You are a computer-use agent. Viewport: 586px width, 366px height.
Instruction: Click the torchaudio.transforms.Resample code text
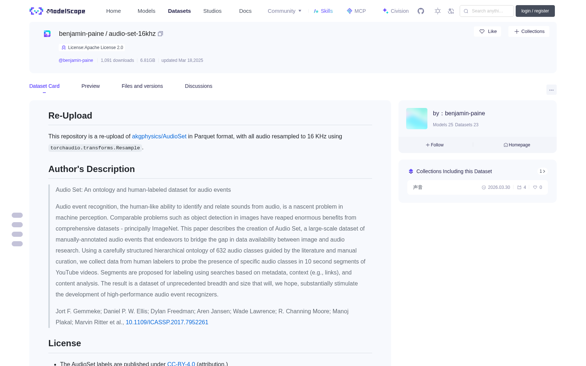click(x=95, y=148)
